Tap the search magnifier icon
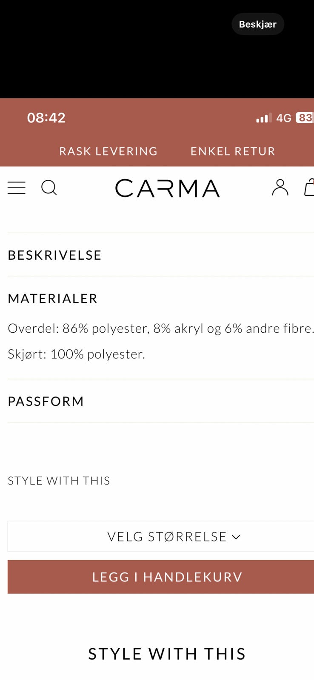Image resolution: width=314 pixels, height=680 pixels. (49, 187)
